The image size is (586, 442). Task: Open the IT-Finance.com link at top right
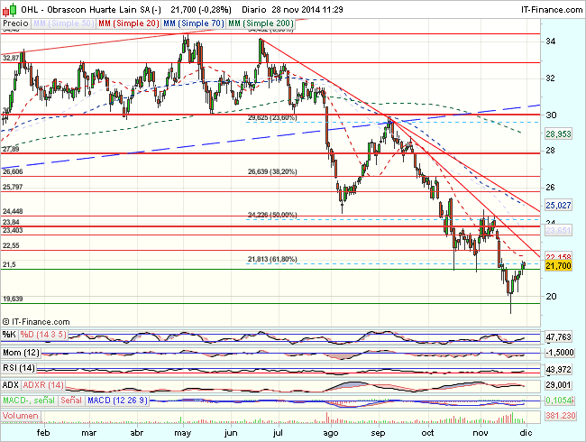pos(552,10)
